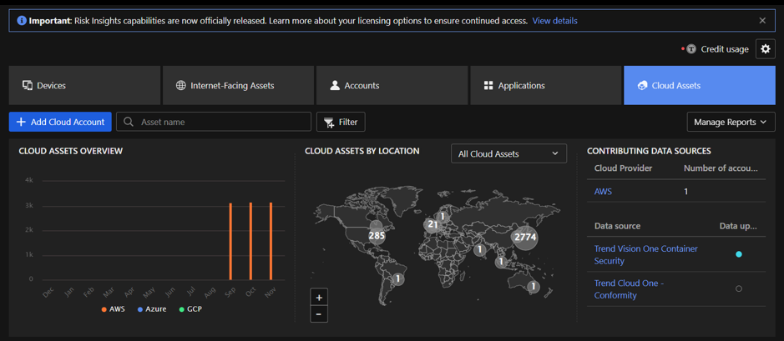Click the 2774 asset cluster on map
Image resolution: width=784 pixels, height=341 pixels.
(x=525, y=238)
